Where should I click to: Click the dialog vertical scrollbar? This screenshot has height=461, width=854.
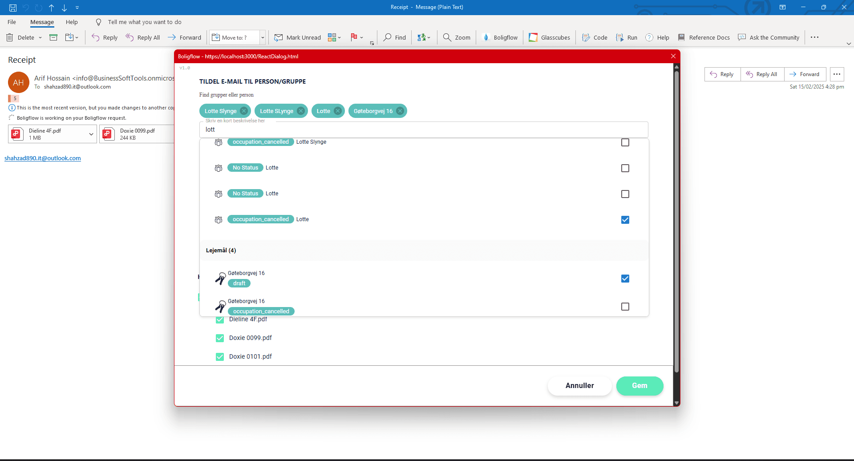(x=676, y=222)
